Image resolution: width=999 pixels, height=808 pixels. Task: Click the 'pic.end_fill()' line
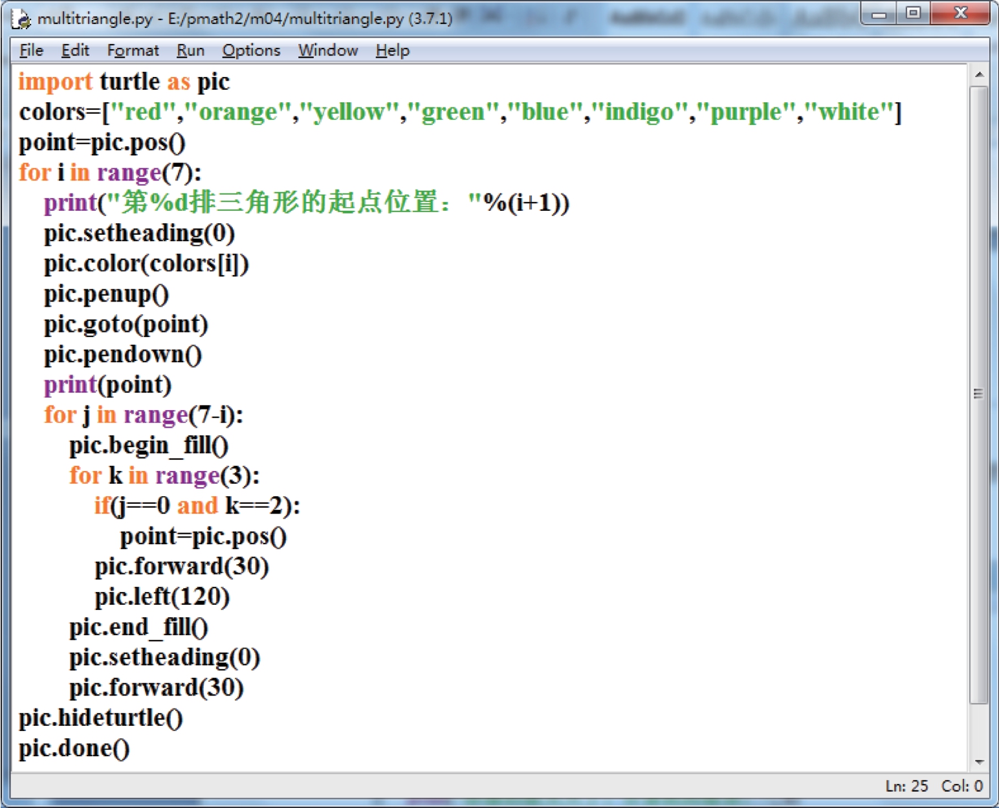click(x=138, y=627)
